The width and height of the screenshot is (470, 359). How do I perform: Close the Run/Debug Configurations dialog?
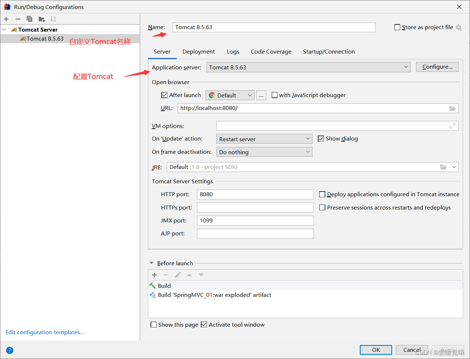point(459,7)
